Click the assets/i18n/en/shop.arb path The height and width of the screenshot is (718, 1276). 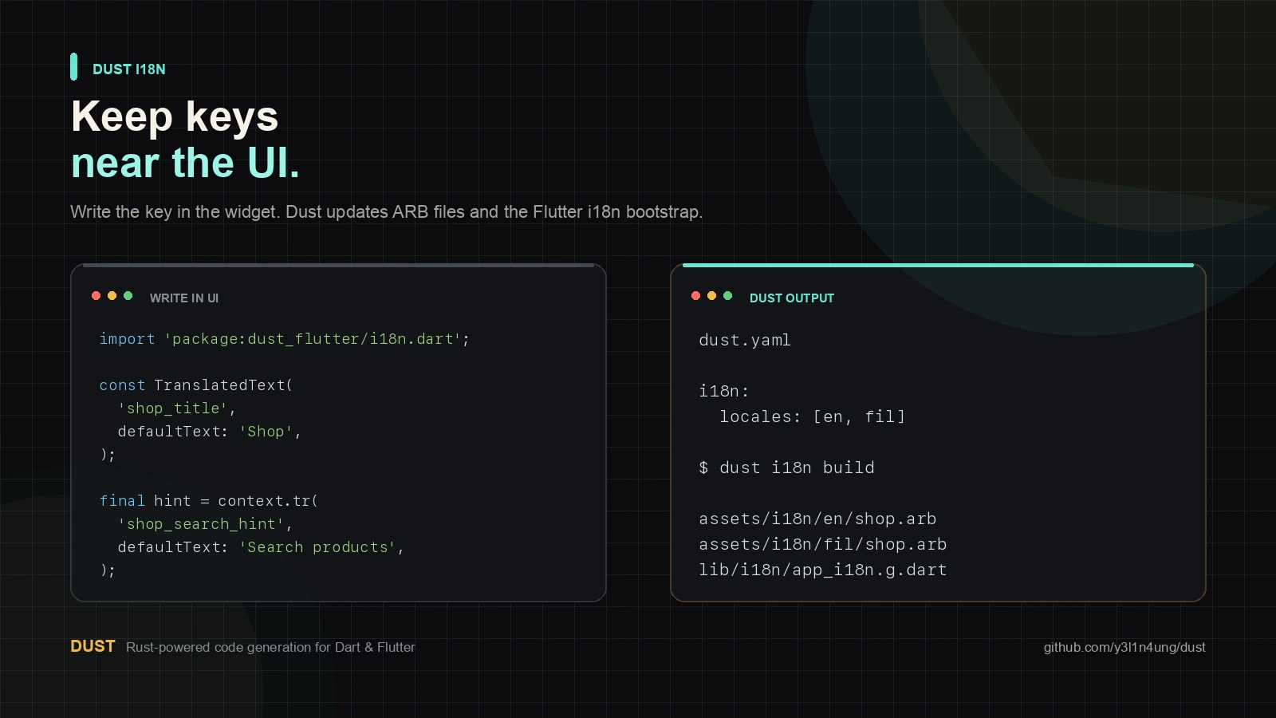point(817,519)
